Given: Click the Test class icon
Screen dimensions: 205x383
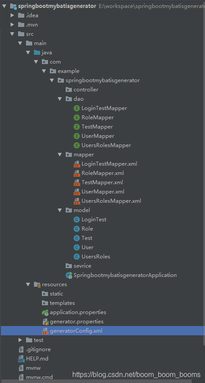Looking at the screenshot, I should [x=77, y=238].
